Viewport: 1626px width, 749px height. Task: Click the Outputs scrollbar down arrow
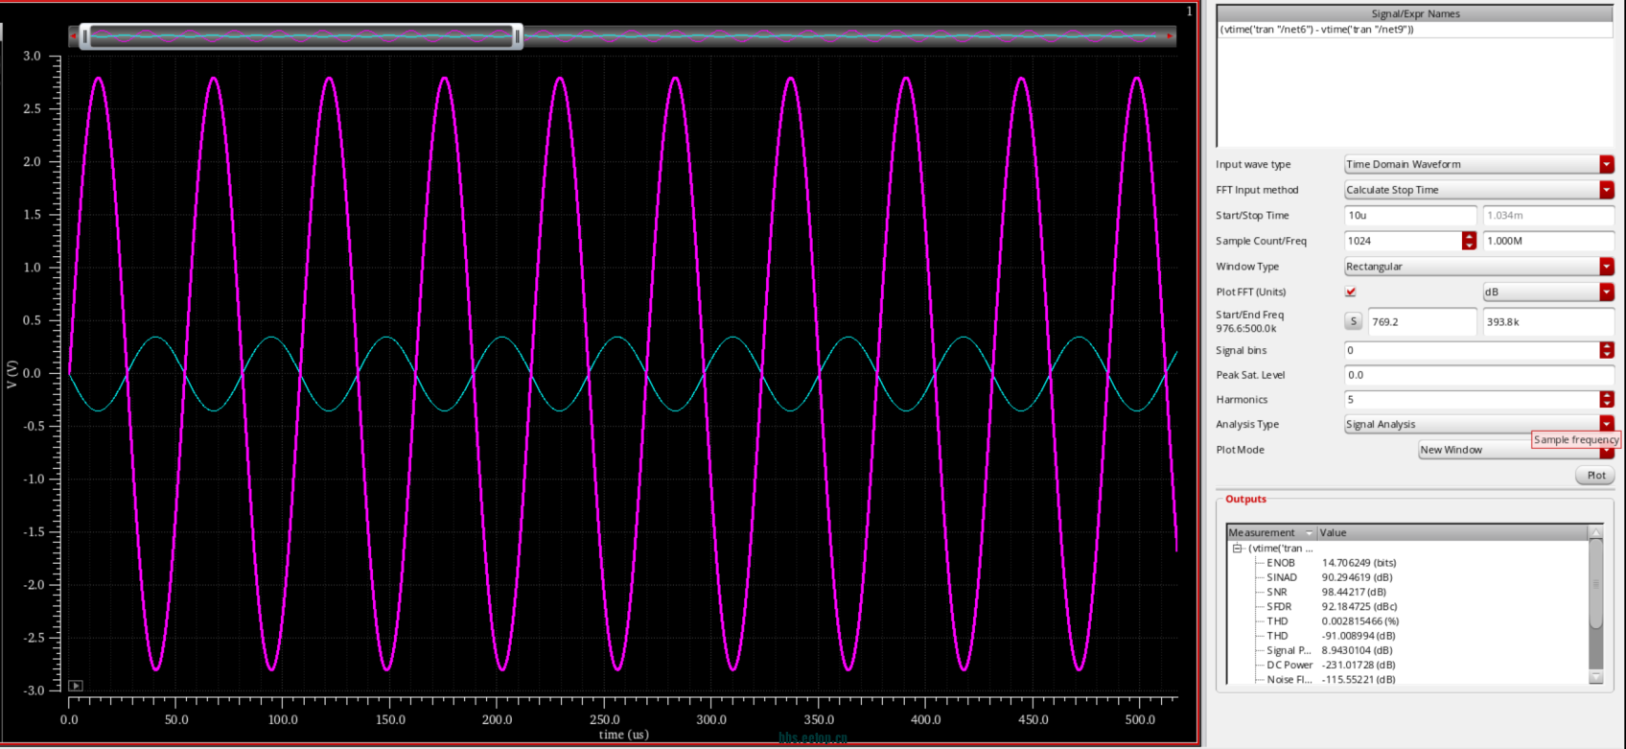pyautogui.click(x=1595, y=678)
